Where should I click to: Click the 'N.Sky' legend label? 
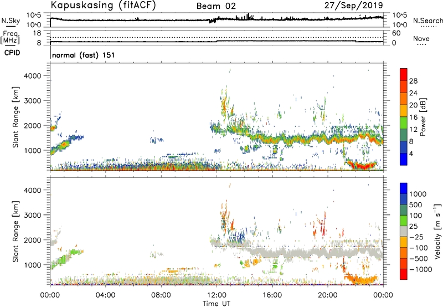[x=11, y=21]
